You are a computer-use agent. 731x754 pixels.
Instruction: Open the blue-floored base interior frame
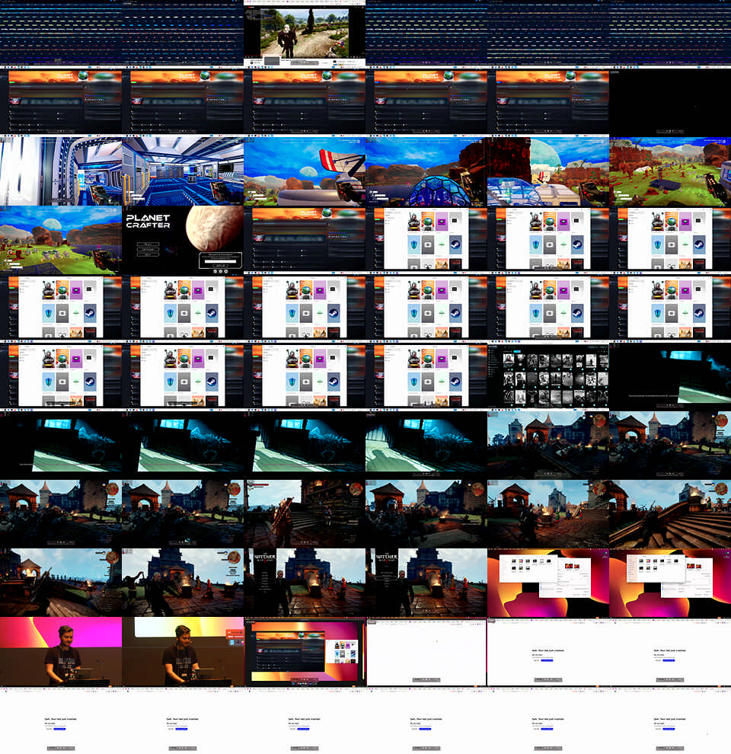coord(183,171)
